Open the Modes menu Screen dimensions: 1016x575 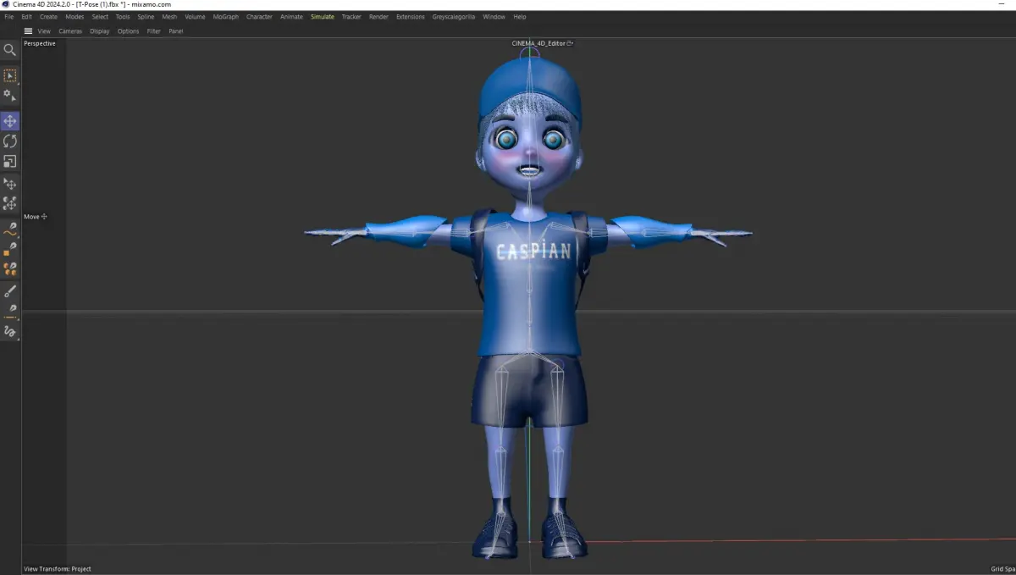coord(75,17)
